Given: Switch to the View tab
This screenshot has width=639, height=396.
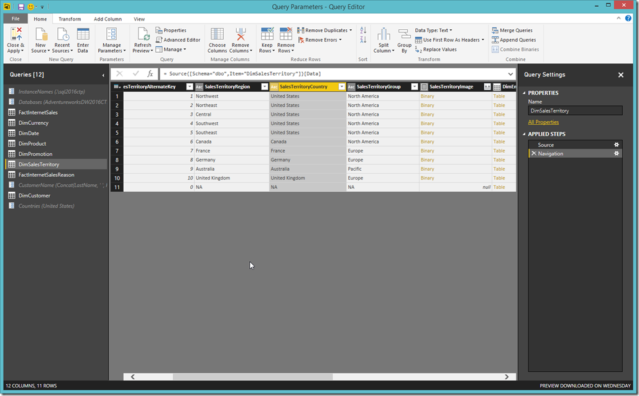Looking at the screenshot, I should click(139, 19).
